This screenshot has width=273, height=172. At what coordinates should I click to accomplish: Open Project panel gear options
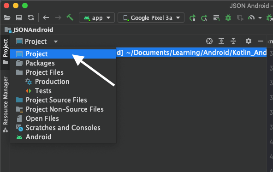[x=249, y=41]
